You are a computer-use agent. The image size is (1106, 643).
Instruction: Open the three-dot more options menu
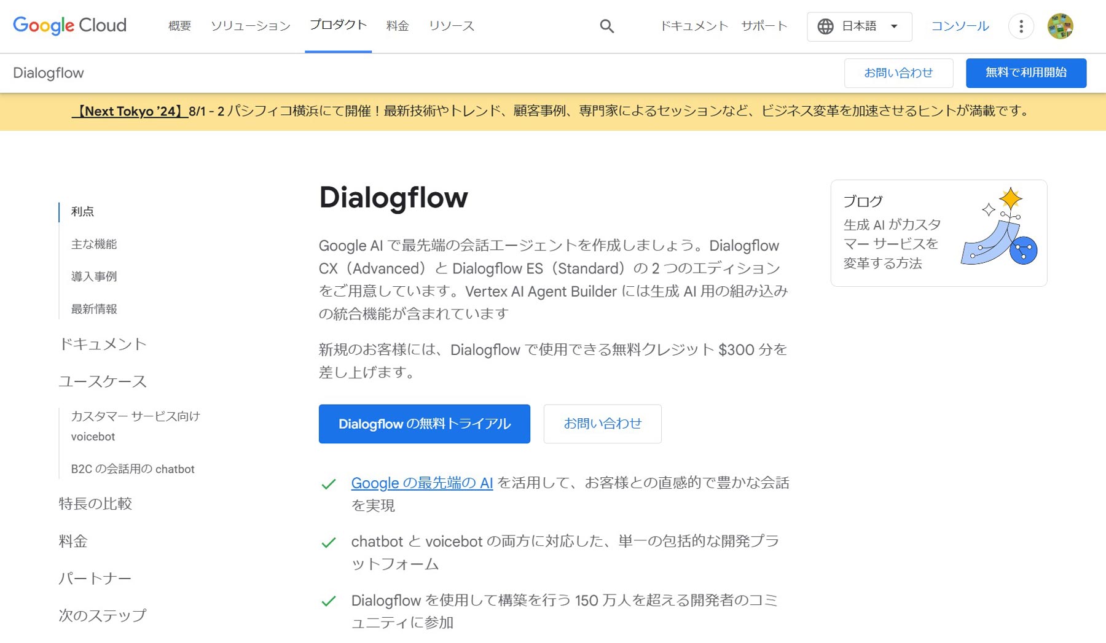coord(1021,26)
